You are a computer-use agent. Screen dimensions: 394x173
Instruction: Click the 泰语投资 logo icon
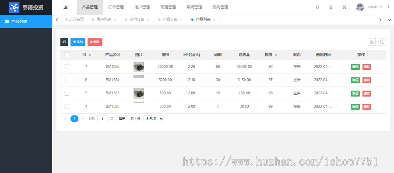[x=14, y=7]
